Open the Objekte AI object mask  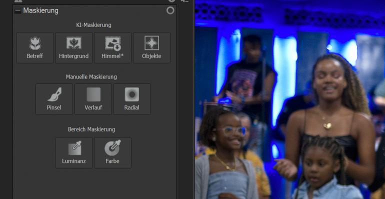(x=151, y=47)
